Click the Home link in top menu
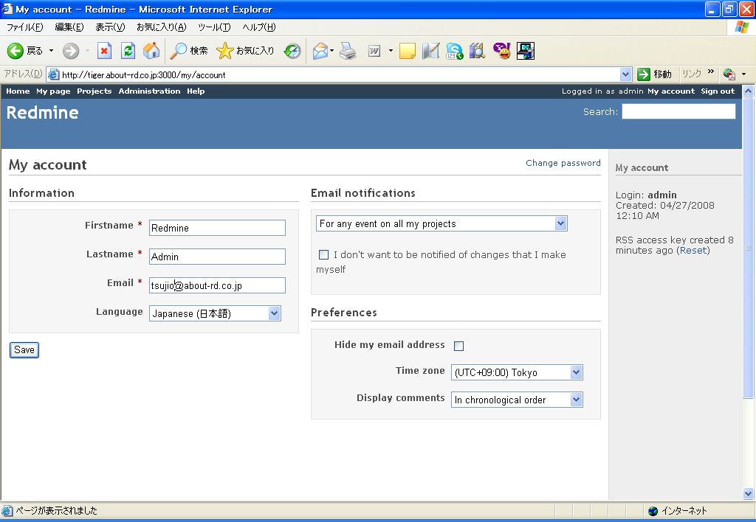This screenshot has height=522, width=756. click(x=18, y=91)
